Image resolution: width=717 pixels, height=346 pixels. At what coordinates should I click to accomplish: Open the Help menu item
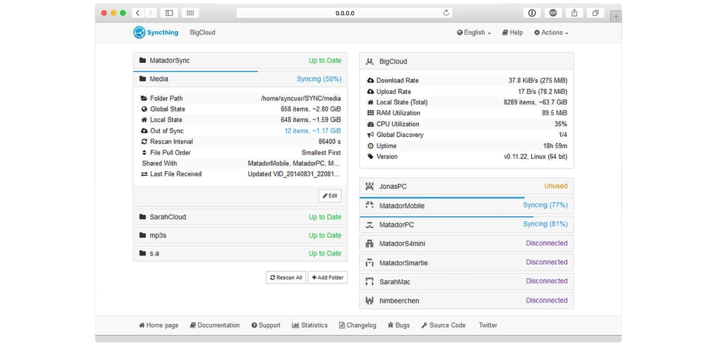[x=513, y=33]
